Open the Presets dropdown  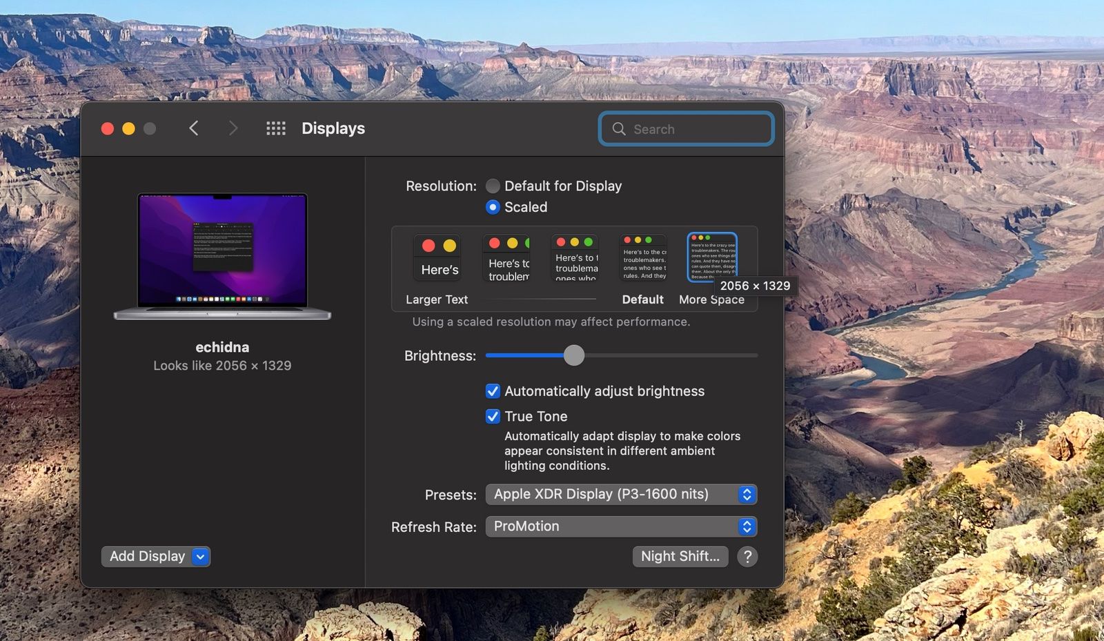tap(621, 494)
